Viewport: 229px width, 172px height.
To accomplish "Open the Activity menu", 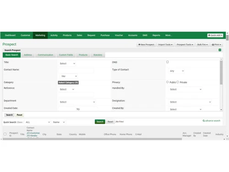I will point(54,35).
